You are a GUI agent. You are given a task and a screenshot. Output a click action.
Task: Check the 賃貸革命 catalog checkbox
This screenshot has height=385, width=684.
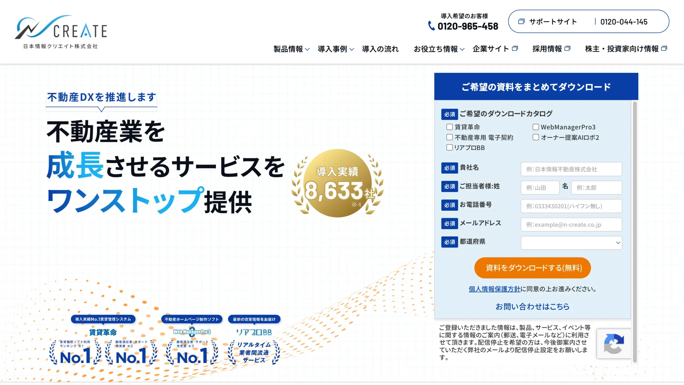click(x=449, y=127)
